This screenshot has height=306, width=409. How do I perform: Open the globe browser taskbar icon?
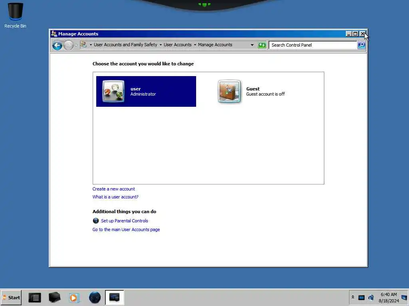pos(95,297)
